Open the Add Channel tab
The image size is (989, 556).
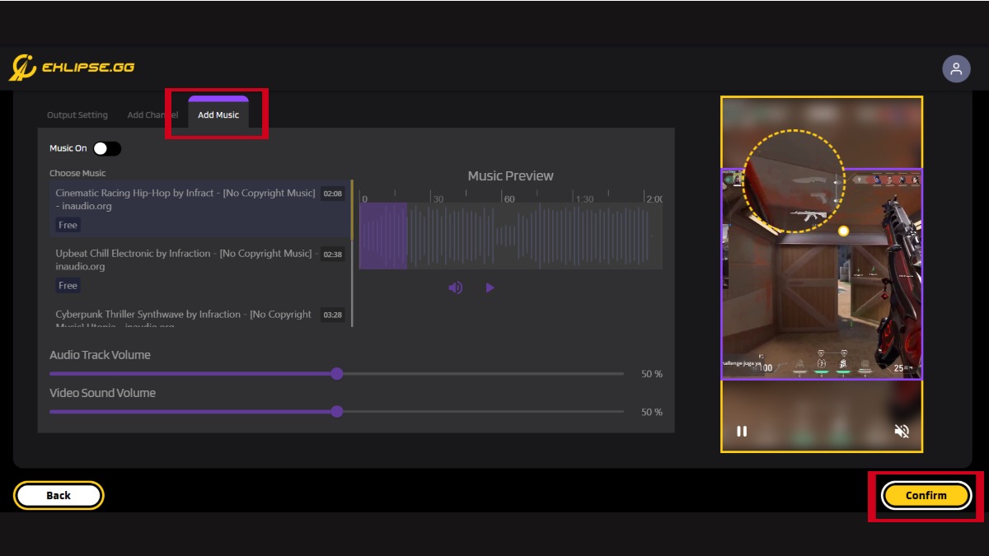pyautogui.click(x=152, y=114)
